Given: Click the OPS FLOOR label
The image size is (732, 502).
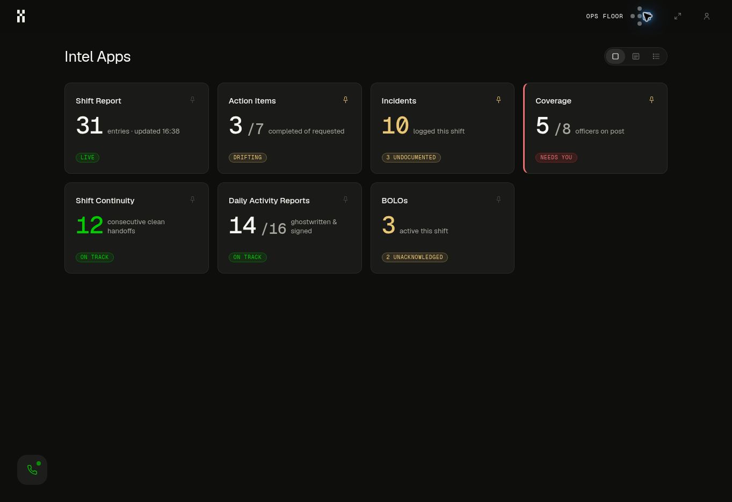Looking at the screenshot, I should pyautogui.click(x=605, y=16).
